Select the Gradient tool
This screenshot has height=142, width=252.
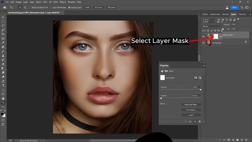pyautogui.click(x=3, y=68)
